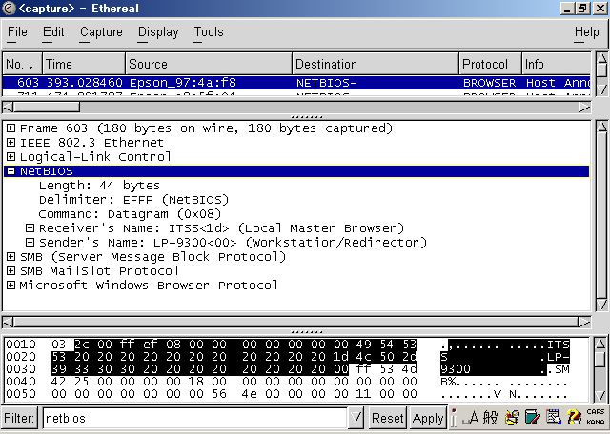Toggle the CAPS KANA indicator
This screenshot has height=434, width=610.
click(595, 417)
